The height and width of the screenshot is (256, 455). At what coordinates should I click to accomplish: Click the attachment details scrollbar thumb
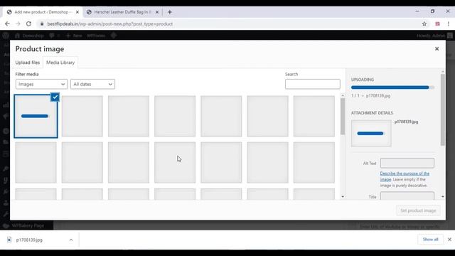(x=442, y=110)
